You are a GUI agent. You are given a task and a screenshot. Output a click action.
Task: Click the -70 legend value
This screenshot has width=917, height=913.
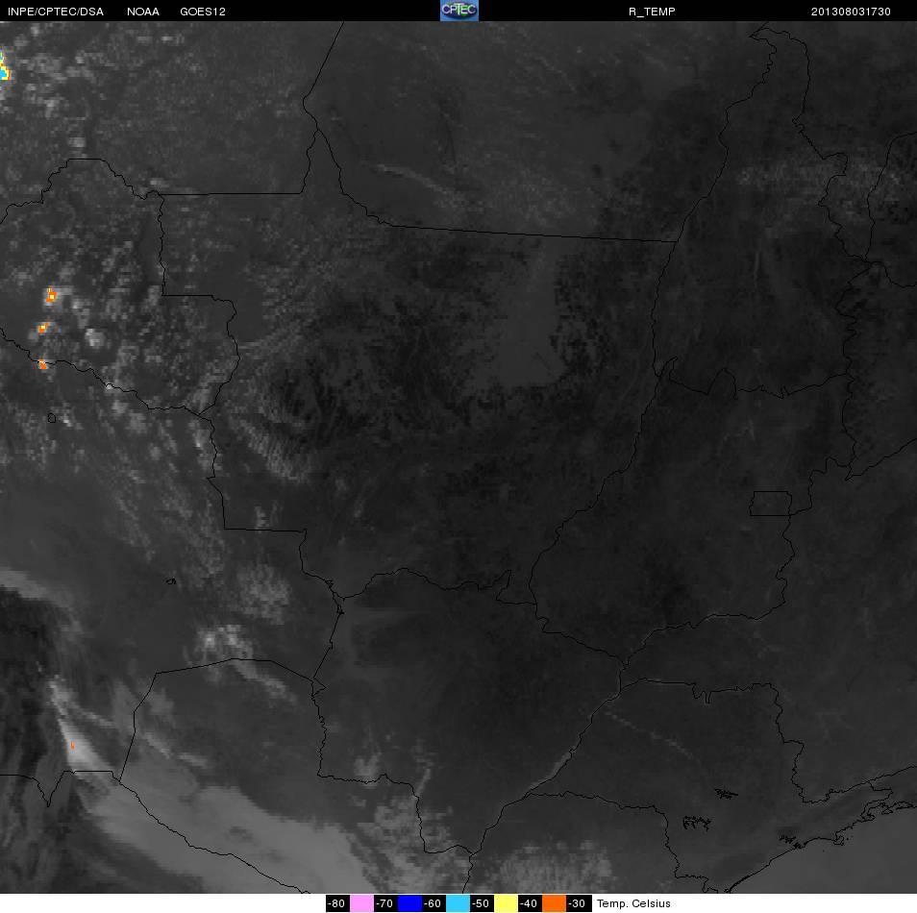click(384, 903)
